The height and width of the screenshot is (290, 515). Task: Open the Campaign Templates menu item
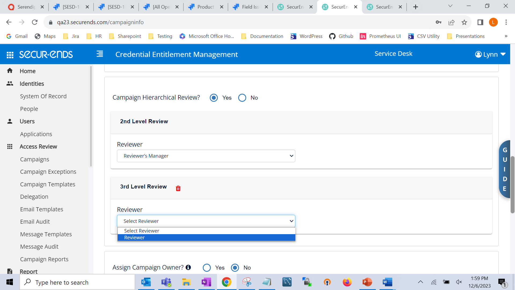47,184
